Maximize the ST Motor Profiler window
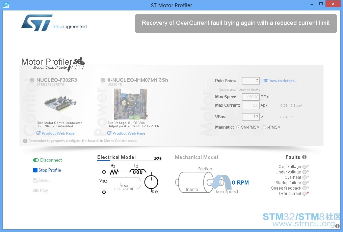This screenshot has height=232, width=343. 321,4
